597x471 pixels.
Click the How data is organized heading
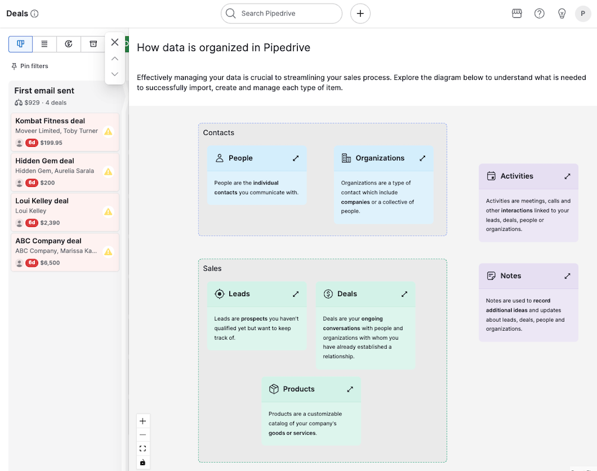click(223, 48)
